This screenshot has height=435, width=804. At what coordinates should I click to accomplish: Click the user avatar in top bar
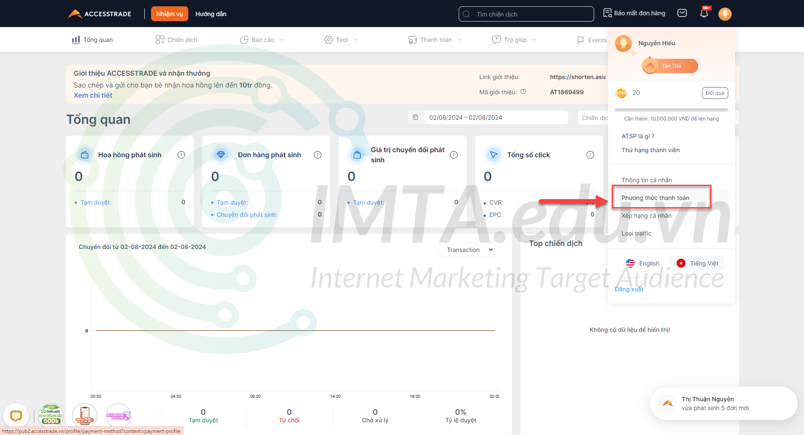point(725,14)
